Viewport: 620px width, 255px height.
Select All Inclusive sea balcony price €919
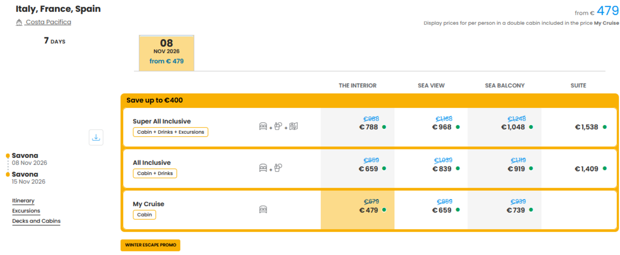tap(516, 169)
